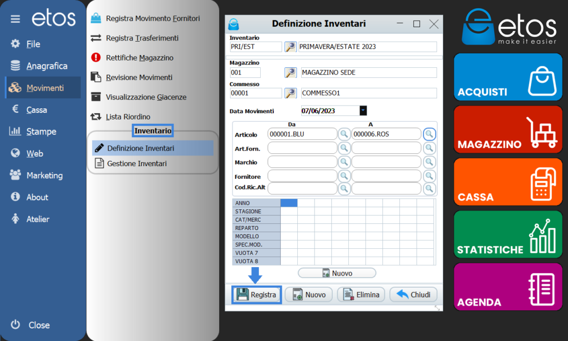Click the Lista Riordino reorder icon

(x=95, y=117)
